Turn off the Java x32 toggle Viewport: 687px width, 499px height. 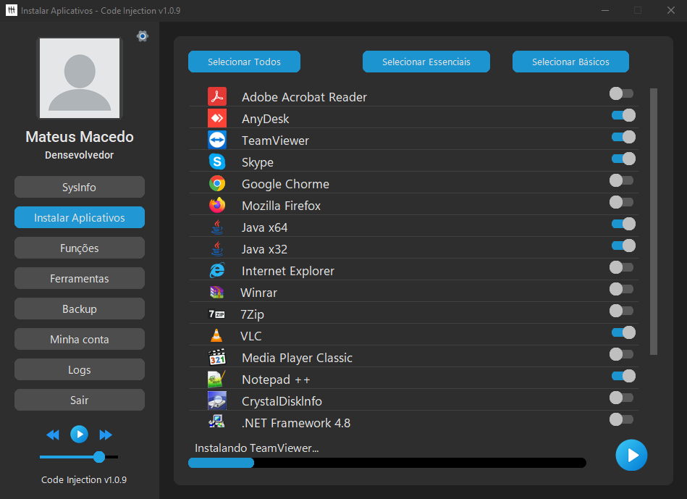tap(623, 246)
